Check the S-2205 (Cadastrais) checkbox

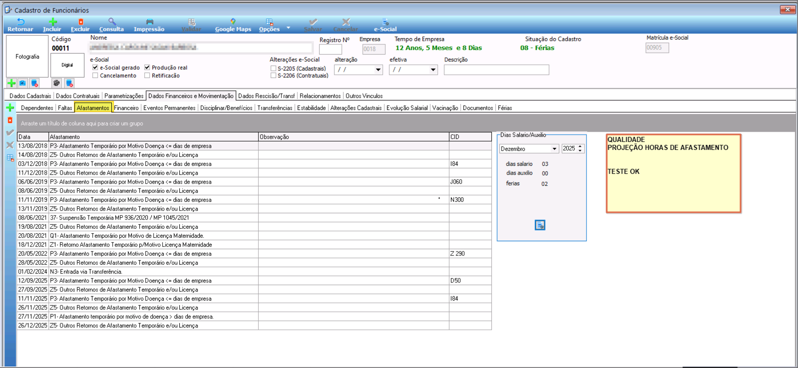(x=273, y=68)
